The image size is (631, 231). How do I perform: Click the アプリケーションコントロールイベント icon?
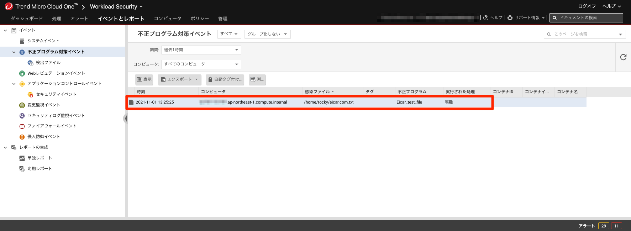pyautogui.click(x=22, y=84)
